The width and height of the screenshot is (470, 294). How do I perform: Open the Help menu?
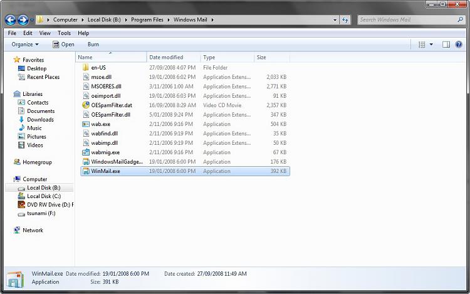[x=83, y=33]
